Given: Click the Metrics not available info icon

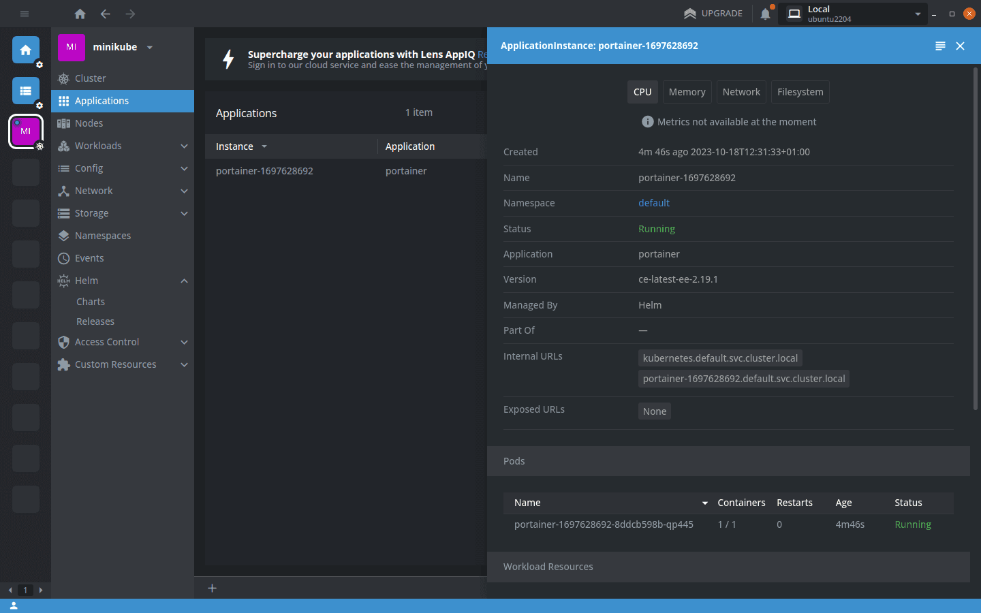Looking at the screenshot, I should coord(648,122).
